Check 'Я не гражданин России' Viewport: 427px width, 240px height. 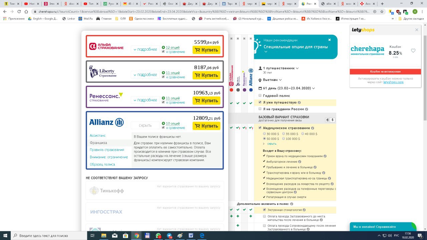click(x=260, y=109)
